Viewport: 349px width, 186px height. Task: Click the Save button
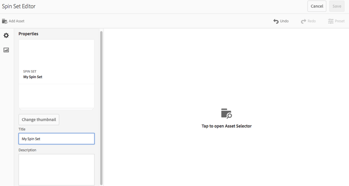point(337,6)
